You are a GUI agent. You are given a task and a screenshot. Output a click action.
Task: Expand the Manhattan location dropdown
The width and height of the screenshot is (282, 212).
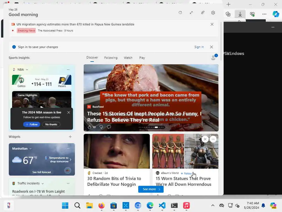click(x=30, y=149)
